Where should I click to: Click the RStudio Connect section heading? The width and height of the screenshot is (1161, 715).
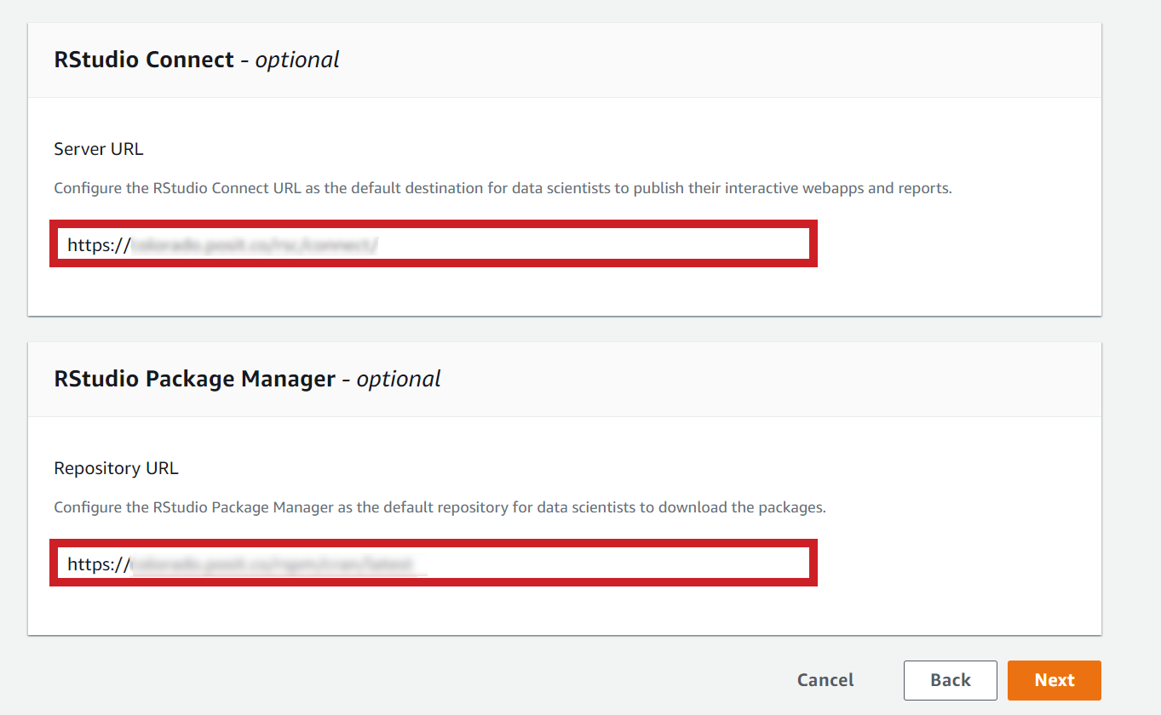point(143,60)
